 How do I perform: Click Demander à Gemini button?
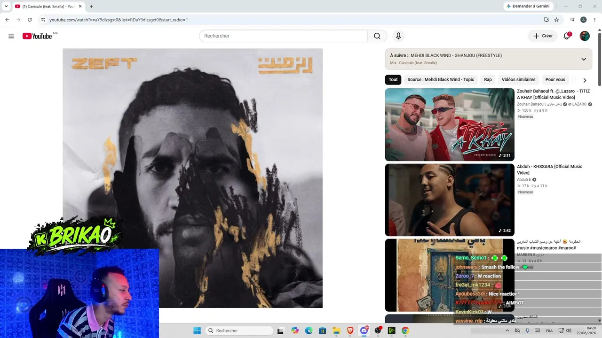pos(528,6)
